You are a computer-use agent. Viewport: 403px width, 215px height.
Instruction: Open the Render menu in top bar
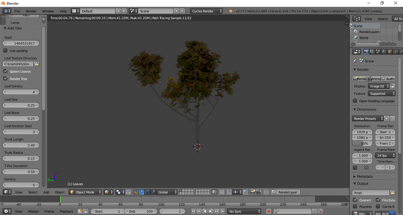pyautogui.click(x=31, y=11)
